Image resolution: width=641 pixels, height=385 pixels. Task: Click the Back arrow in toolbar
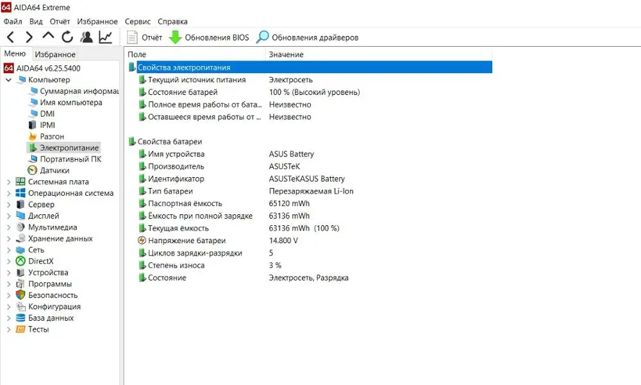click(x=11, y=37)
